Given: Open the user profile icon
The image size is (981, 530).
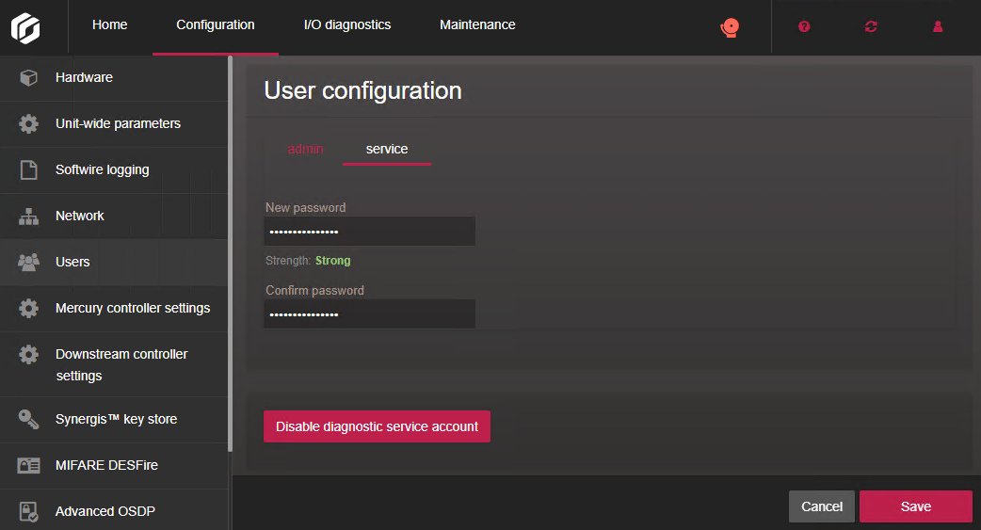Looking at the screenshot, I should click(x=938, y=26).
